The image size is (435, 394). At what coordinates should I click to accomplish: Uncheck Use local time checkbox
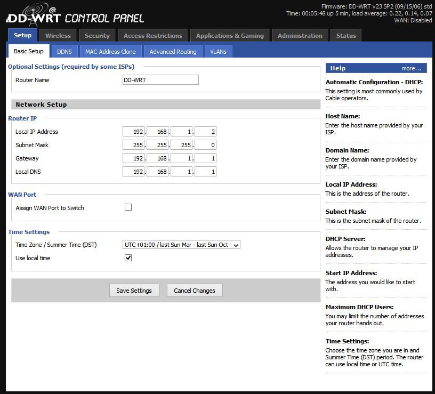(128, 258)
